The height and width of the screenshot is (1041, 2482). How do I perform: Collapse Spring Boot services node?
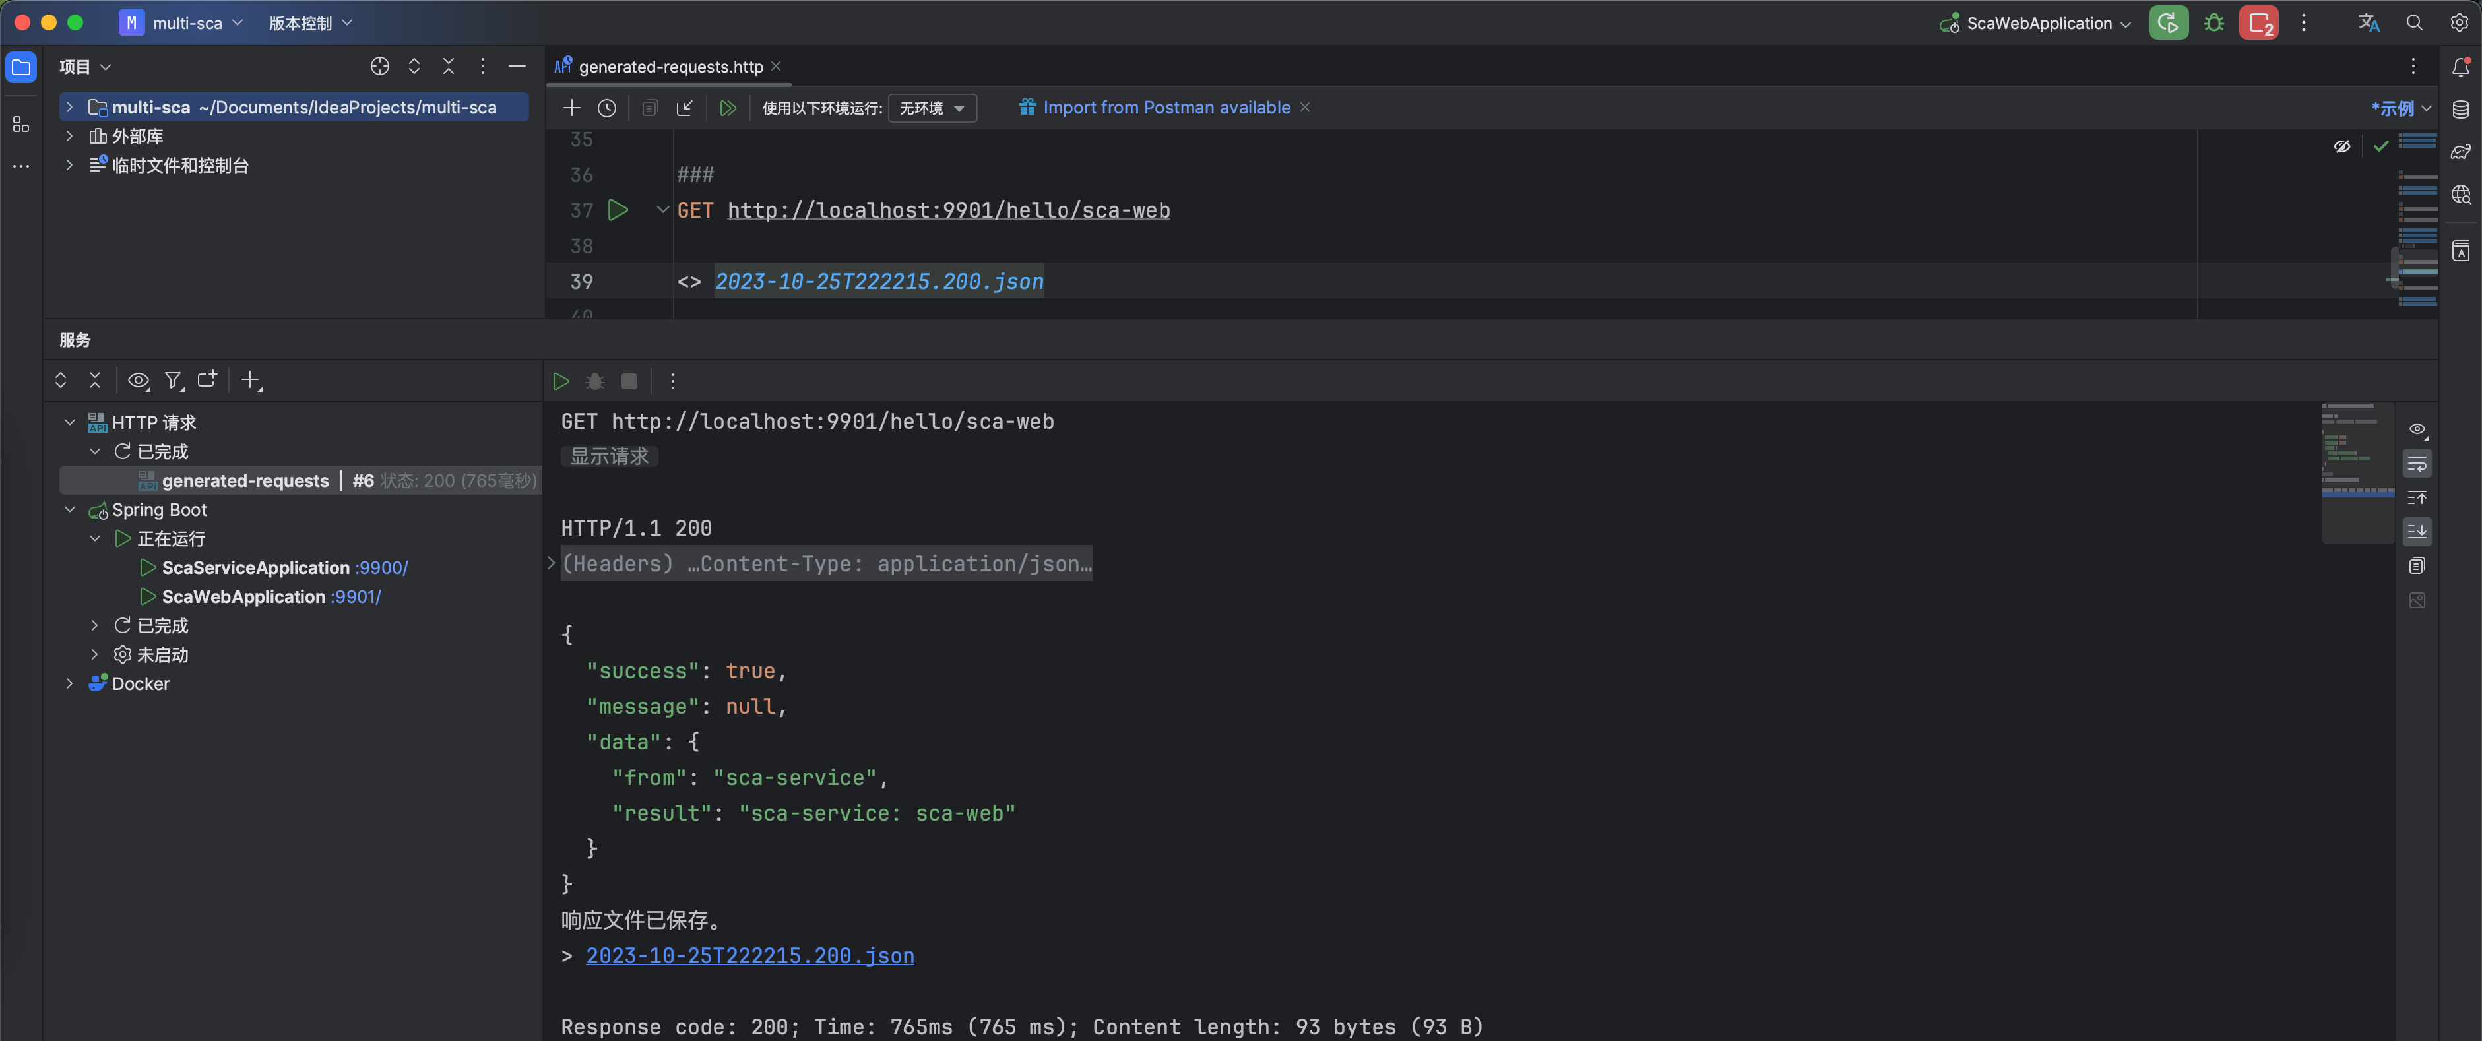point(69,509)
